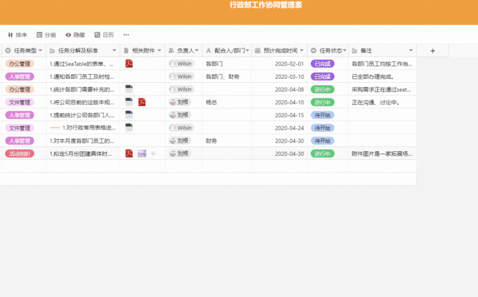Viewport: 478px width, 297px height.
Task: Open the document attachment in the 2020-04-15 row
Action: (129, 115)
